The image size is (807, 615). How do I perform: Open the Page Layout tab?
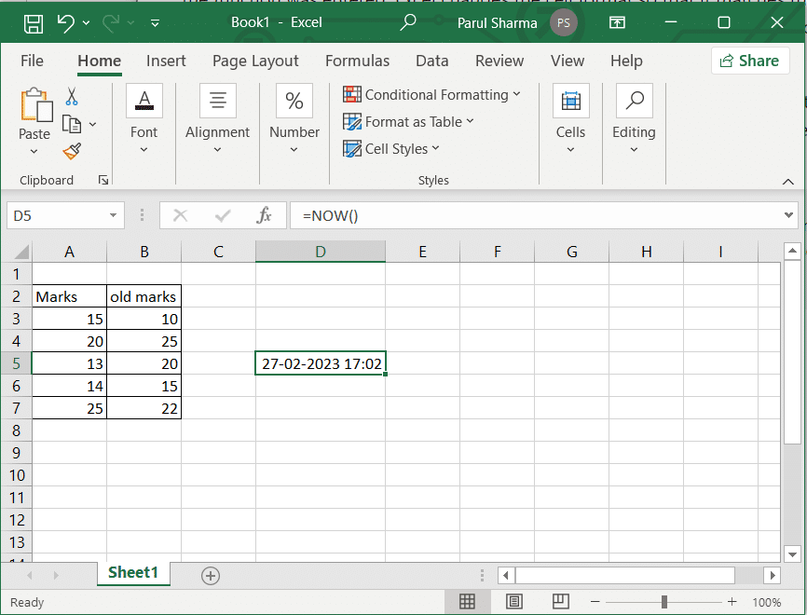255,61
